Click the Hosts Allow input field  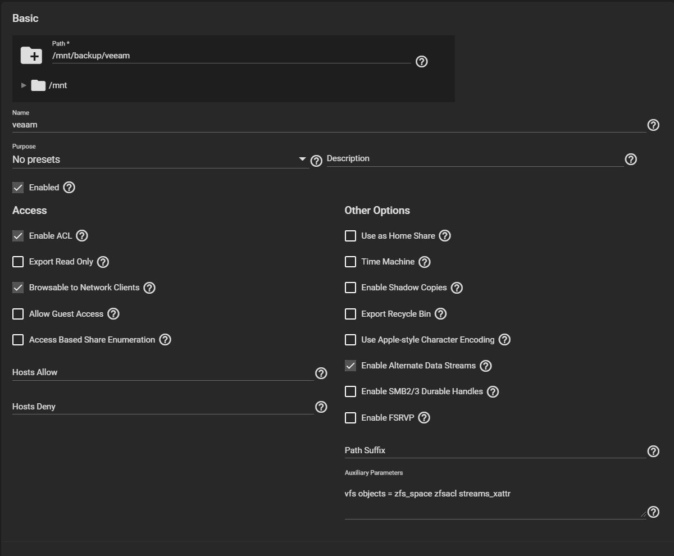(x=163, y=373)
